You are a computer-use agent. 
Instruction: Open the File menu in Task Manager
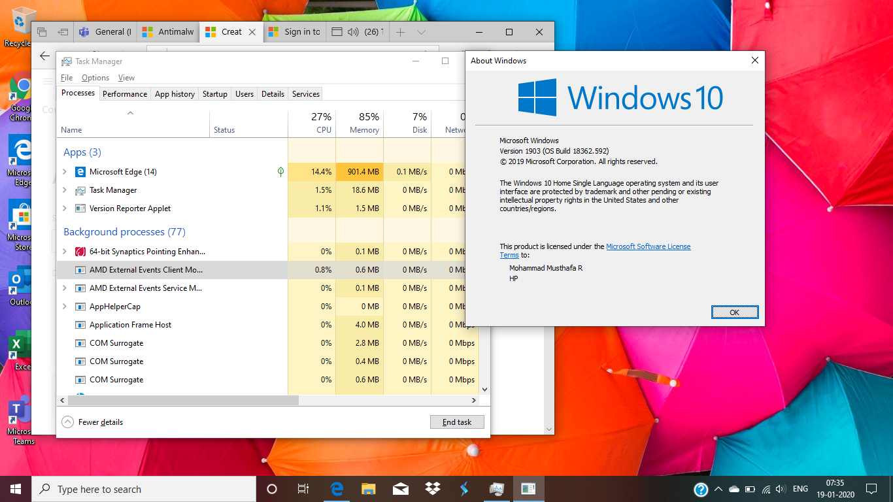(x=67, y=78)
